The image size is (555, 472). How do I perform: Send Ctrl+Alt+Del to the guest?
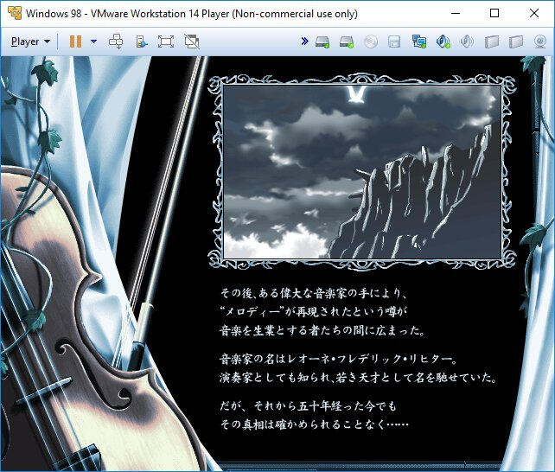(116, 41)
